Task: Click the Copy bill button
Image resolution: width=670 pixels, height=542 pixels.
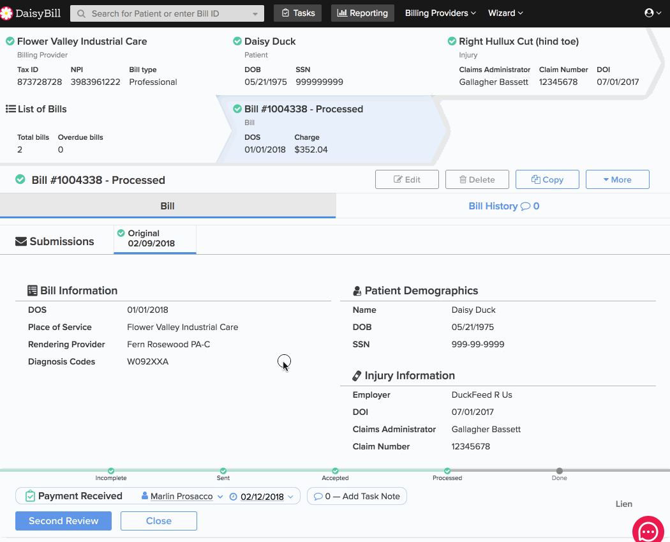Action: [547, 179]
